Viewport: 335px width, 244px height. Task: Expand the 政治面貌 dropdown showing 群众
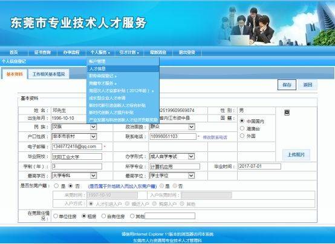pos(172,127)
